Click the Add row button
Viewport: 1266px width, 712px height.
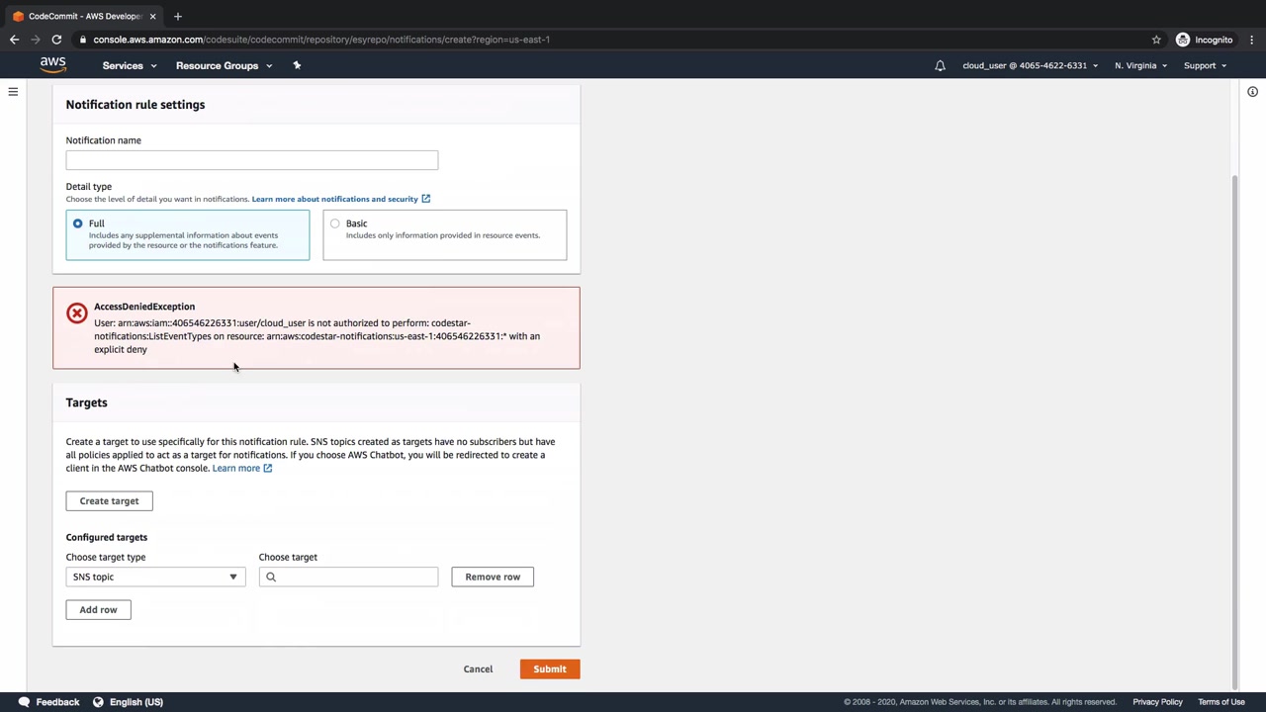98,609
